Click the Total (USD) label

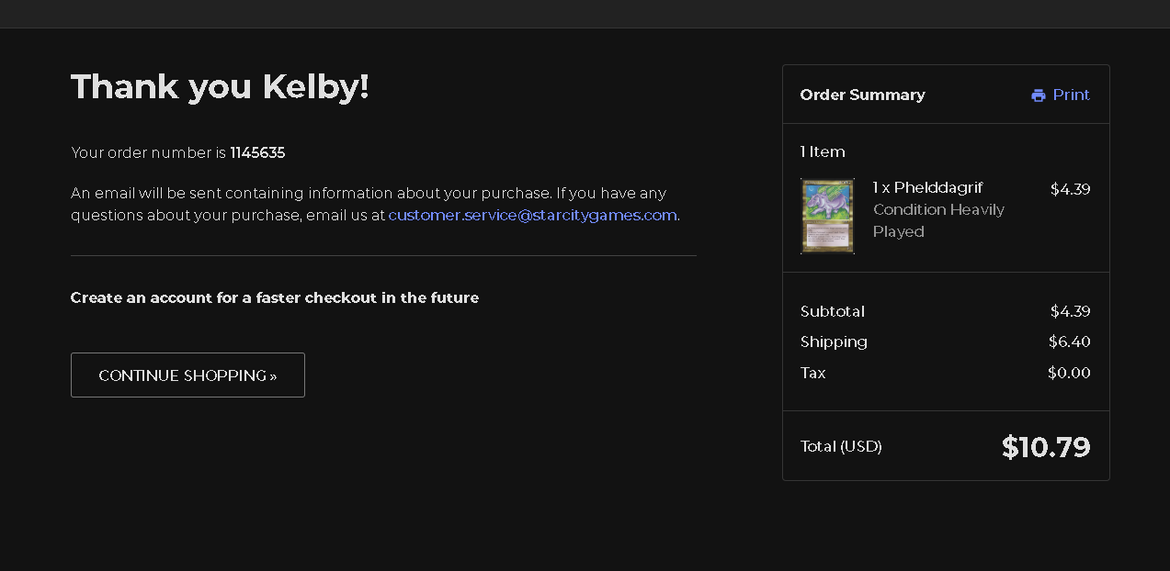(841, 446)
